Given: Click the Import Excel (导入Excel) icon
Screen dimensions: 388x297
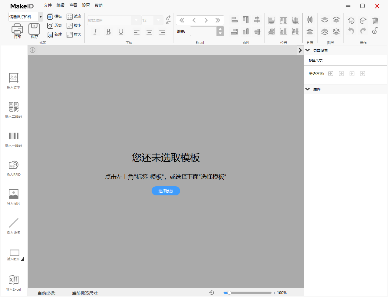Looking at the screenshot, I should click(x=14, y=280).
